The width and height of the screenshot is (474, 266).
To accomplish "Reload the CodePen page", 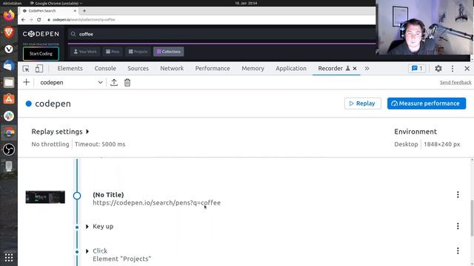I will click(x=39, y=20).
